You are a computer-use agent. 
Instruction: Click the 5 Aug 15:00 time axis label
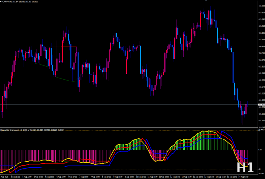tap(16, 177)
